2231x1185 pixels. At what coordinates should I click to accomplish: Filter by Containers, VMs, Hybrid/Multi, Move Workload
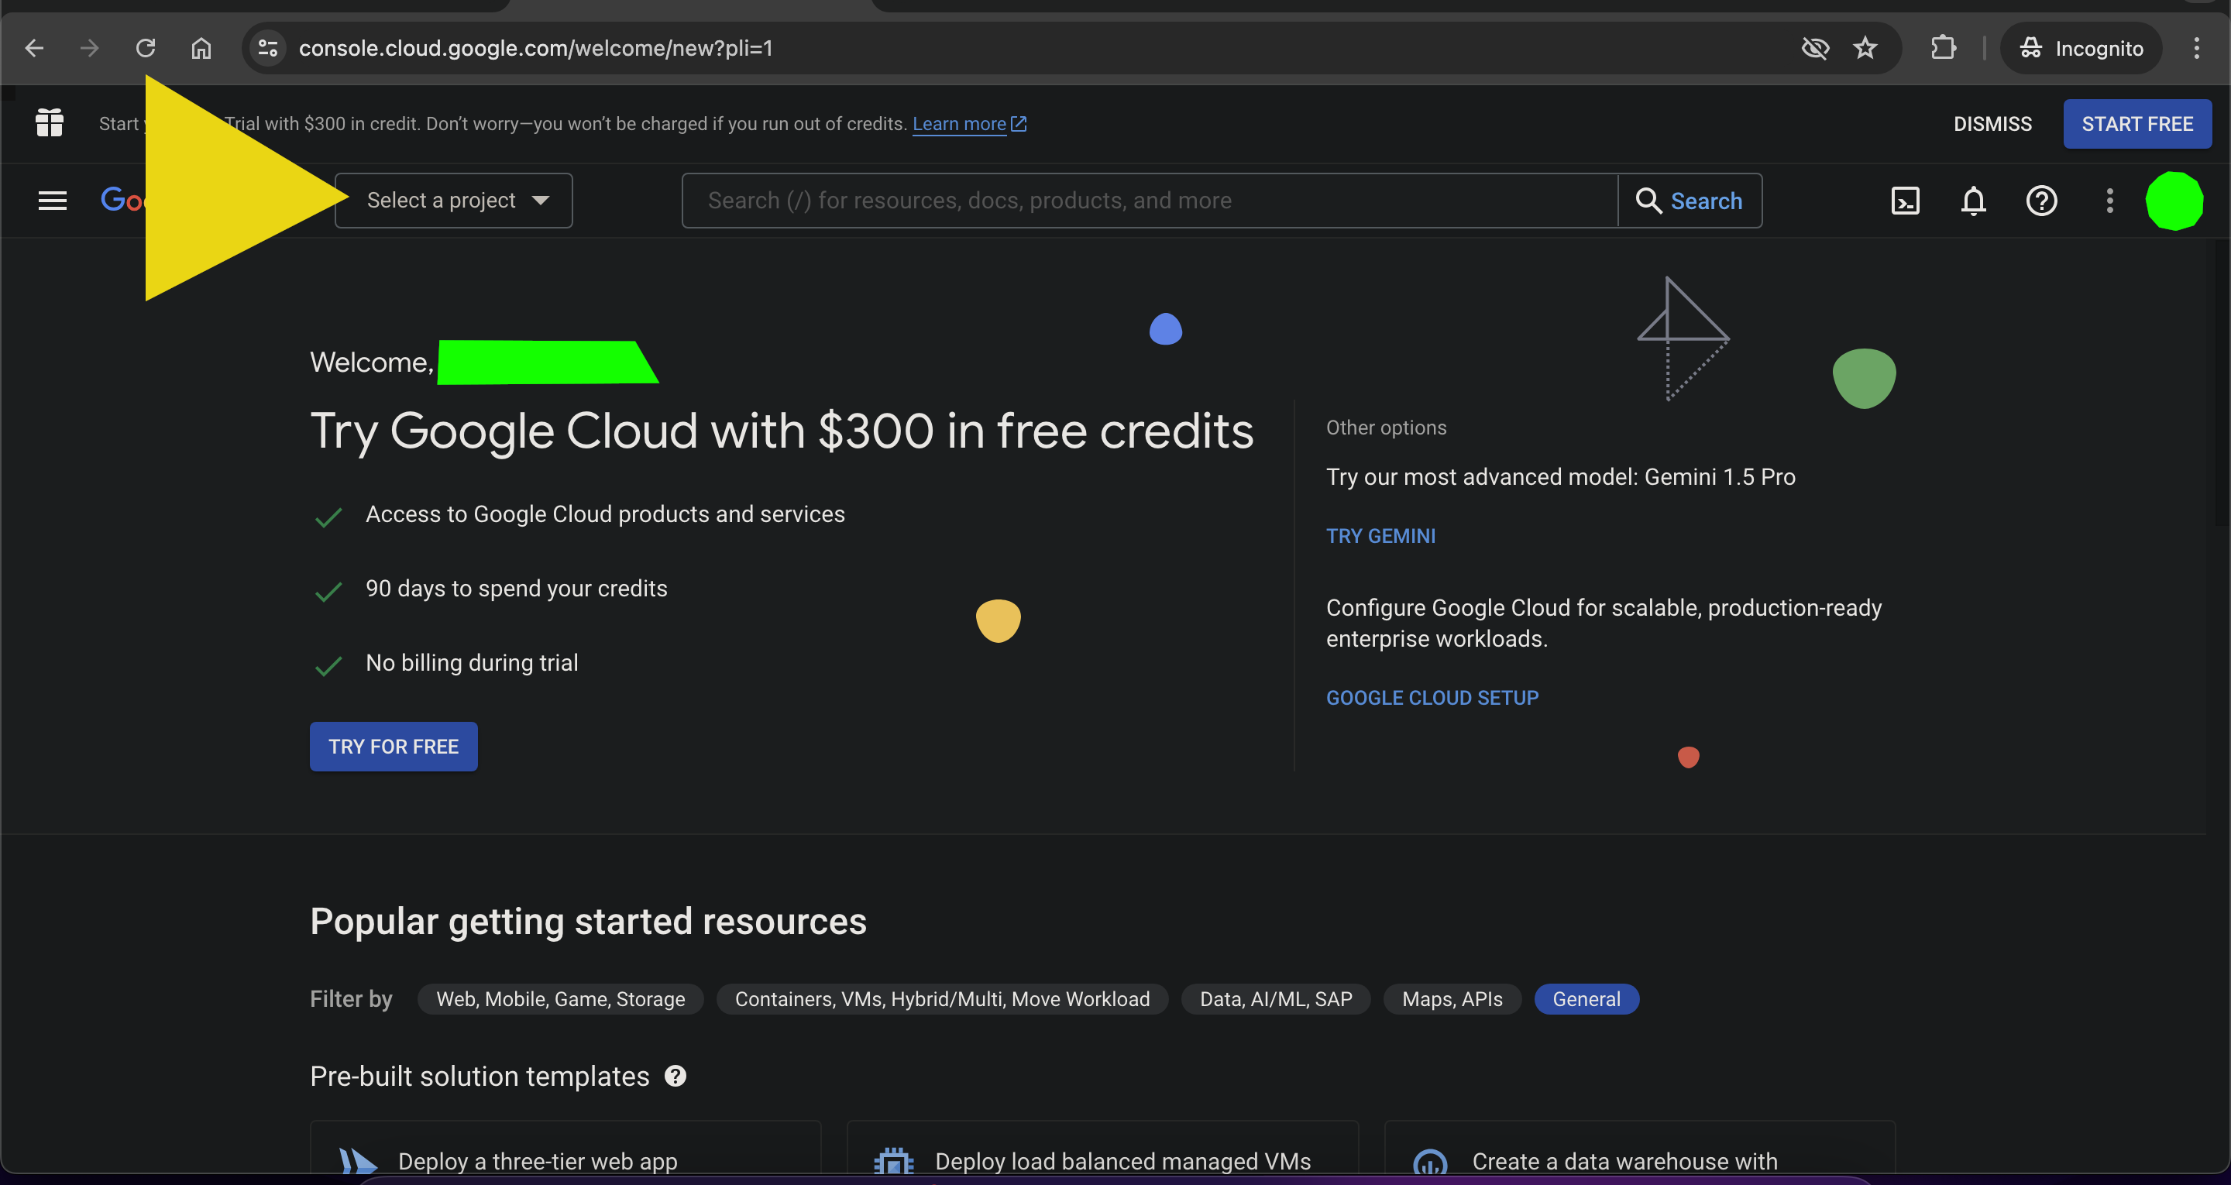pyautogui.click(x=942, y=1000)
